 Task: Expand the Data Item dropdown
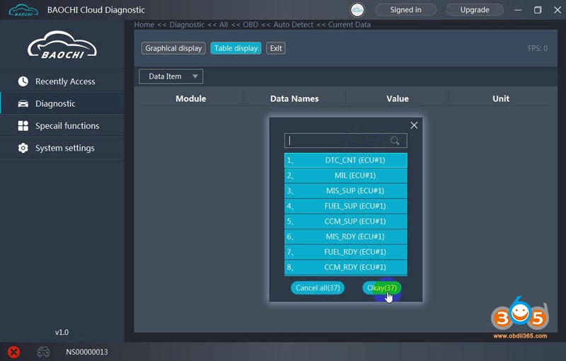click(x=171, y=76)
